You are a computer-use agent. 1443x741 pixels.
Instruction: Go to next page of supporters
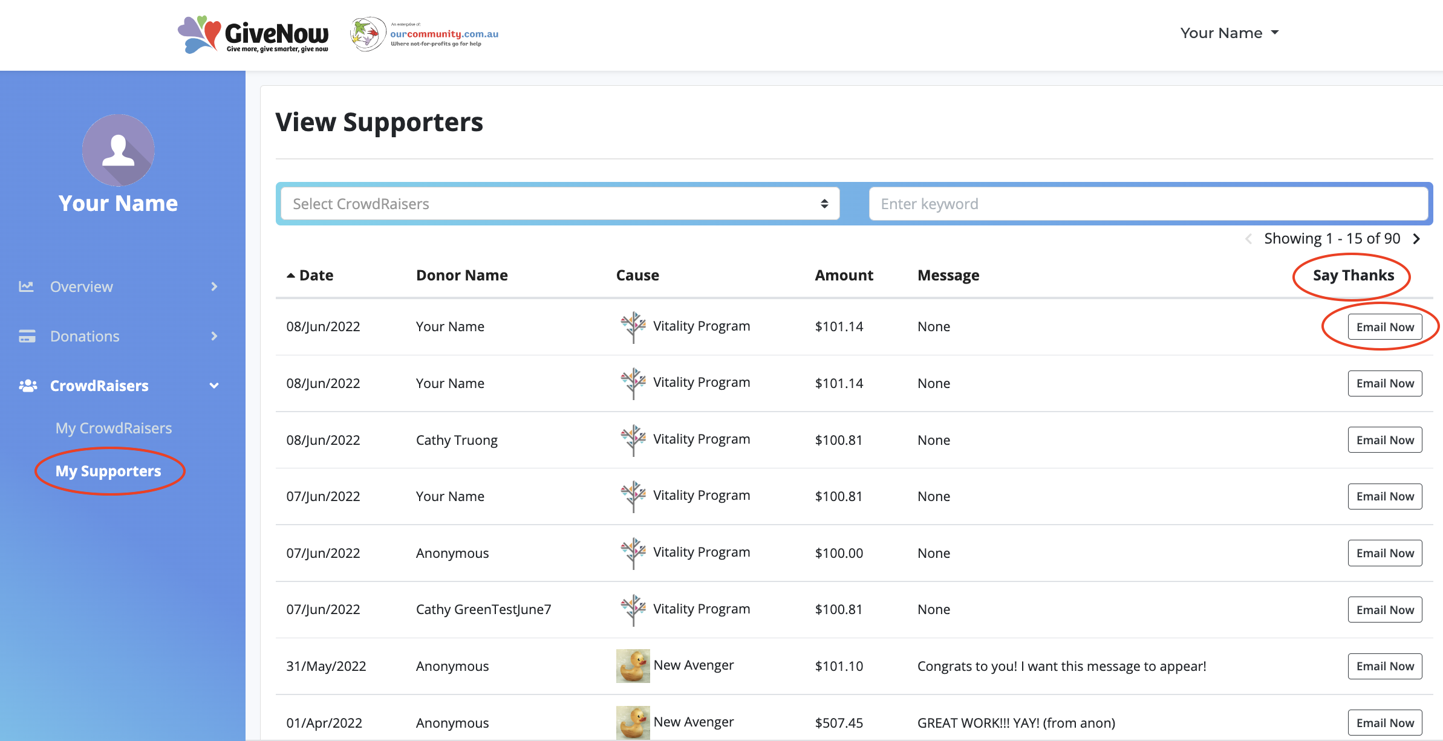(x=1416, y=239)
